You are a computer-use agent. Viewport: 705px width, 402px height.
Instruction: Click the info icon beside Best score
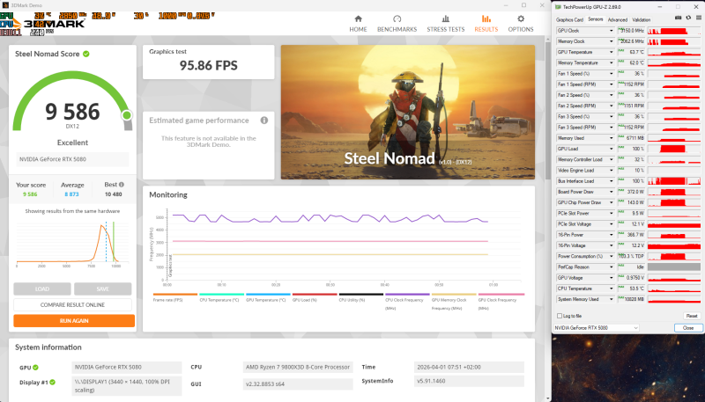click(x=122, y=185)
